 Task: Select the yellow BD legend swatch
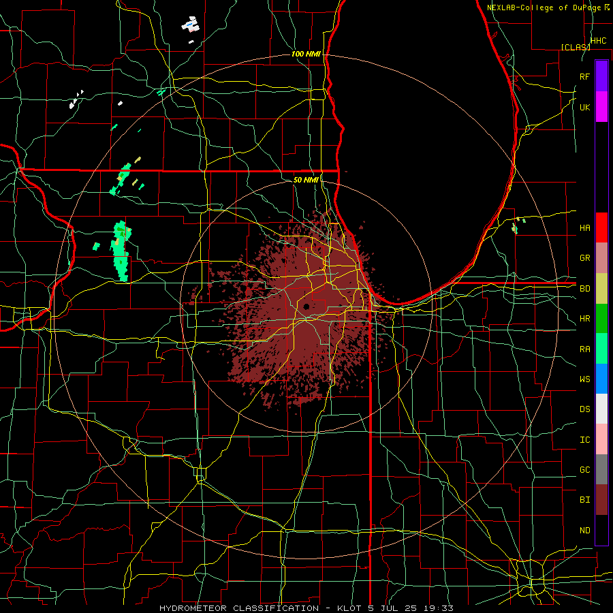601,288
